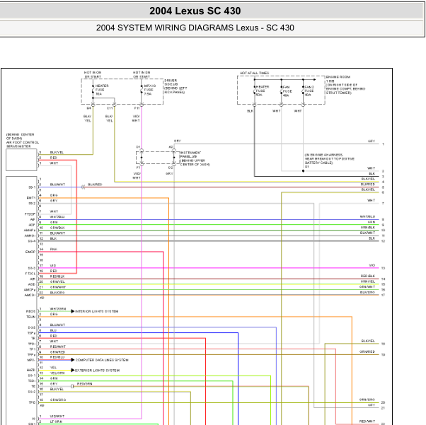Select the "FT2CL" terminal label
Screen dimensions: 426x425
[x=30, y=274]
